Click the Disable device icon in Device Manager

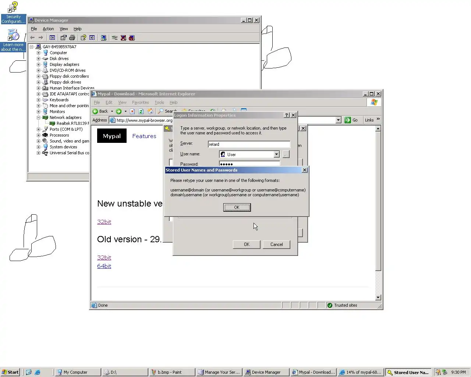pos(132,38)
